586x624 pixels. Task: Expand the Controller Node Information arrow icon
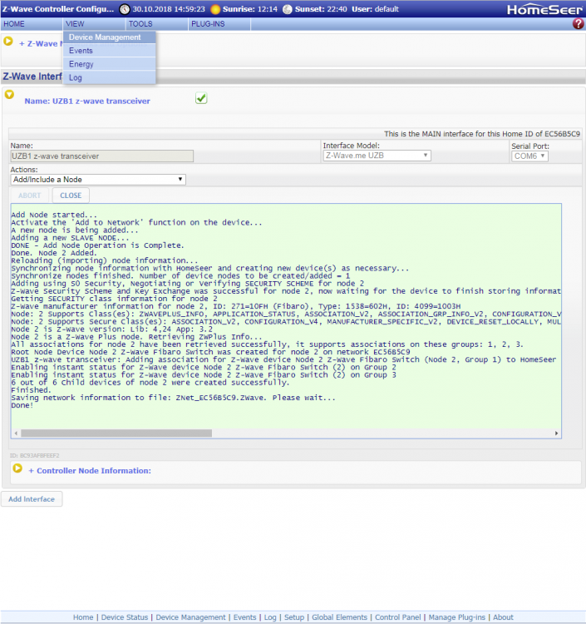(x=17, y=469)
